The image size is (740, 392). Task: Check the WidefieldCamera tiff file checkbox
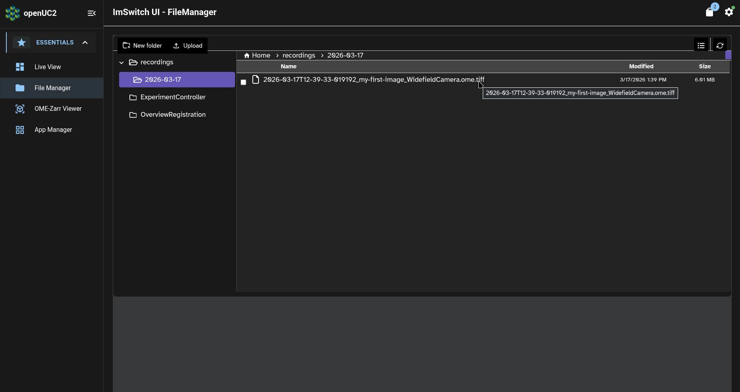(243, 82)
